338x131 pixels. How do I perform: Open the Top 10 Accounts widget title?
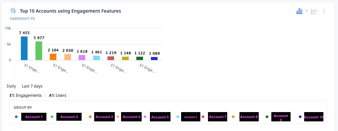[70, 11]
